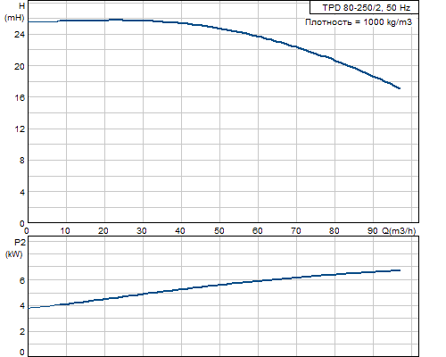The height and width of the screenshot is (357, 446).
Task: Click the P2 (kW) axis label
Action: (15, 248)
